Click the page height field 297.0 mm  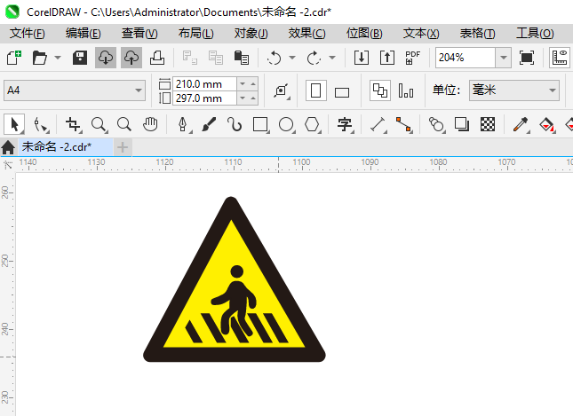pyautogui.click(x=204, y=98)
